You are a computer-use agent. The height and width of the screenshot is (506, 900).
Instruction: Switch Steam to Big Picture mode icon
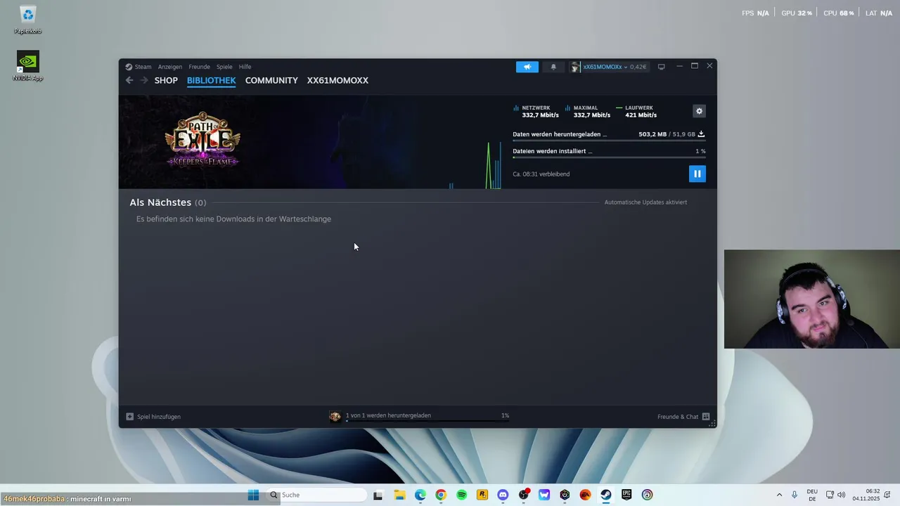[x=661, y=67]
